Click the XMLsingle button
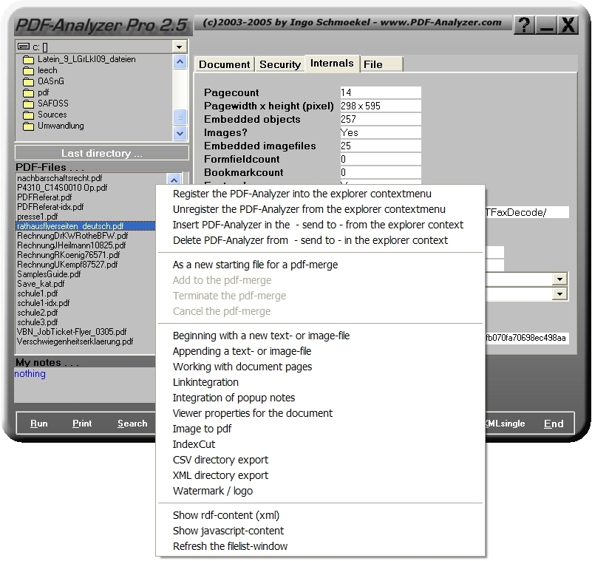592x561 pixels. 506,424
